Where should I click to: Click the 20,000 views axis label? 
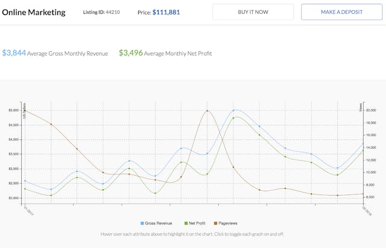371,110
